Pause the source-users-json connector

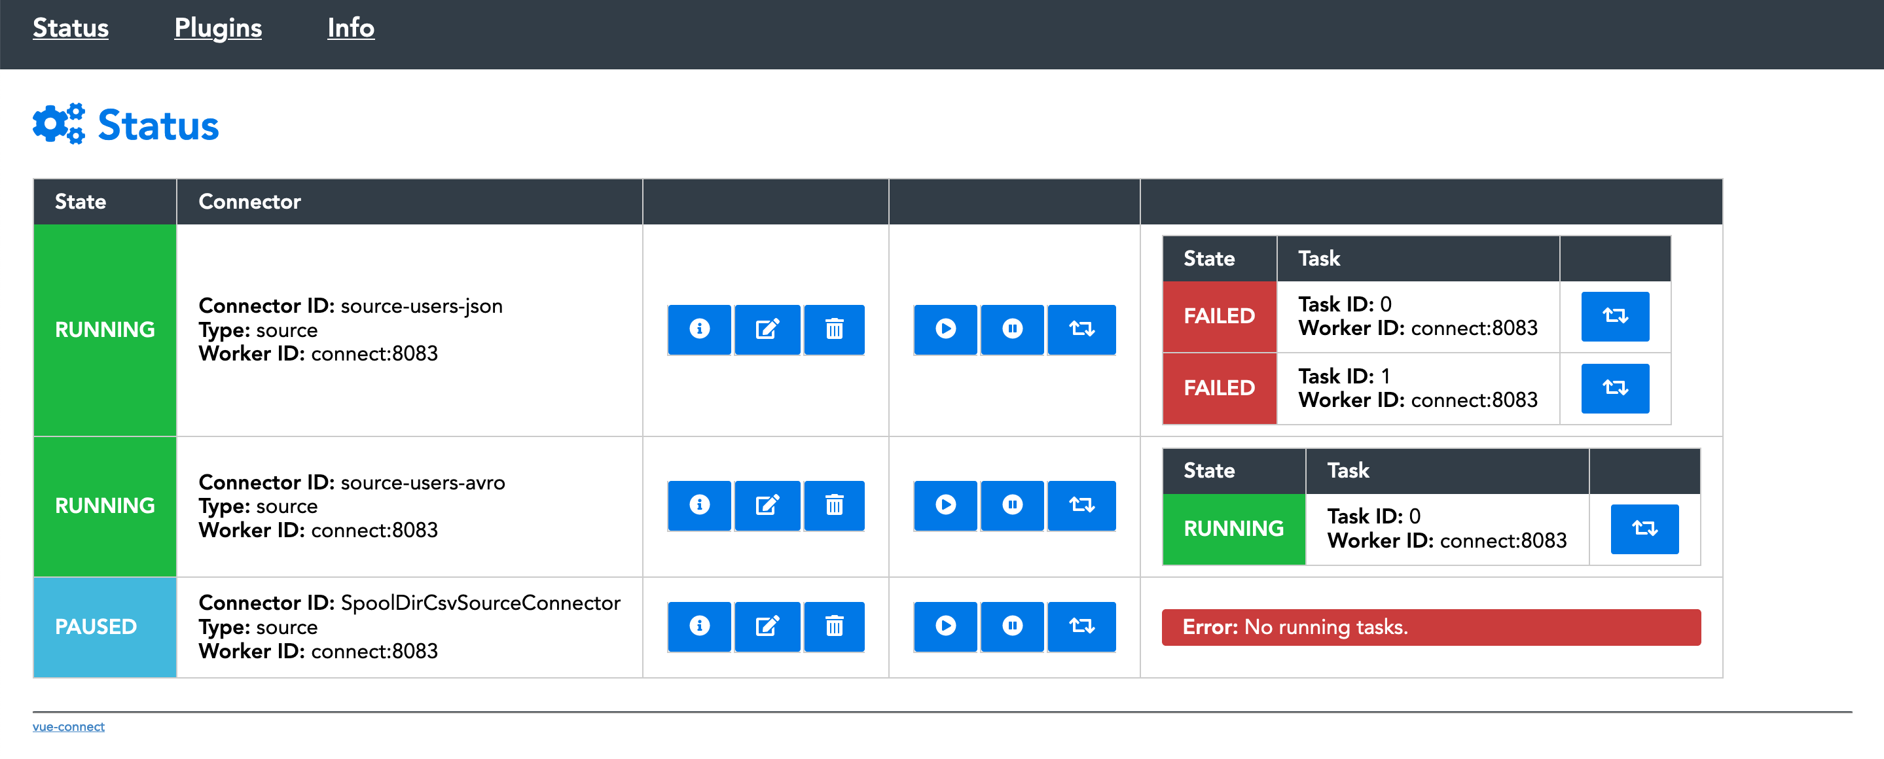(x=1012, y=329)
